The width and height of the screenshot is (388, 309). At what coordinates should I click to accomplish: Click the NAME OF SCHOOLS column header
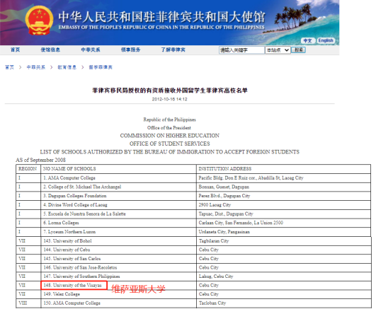click(69, 168)
